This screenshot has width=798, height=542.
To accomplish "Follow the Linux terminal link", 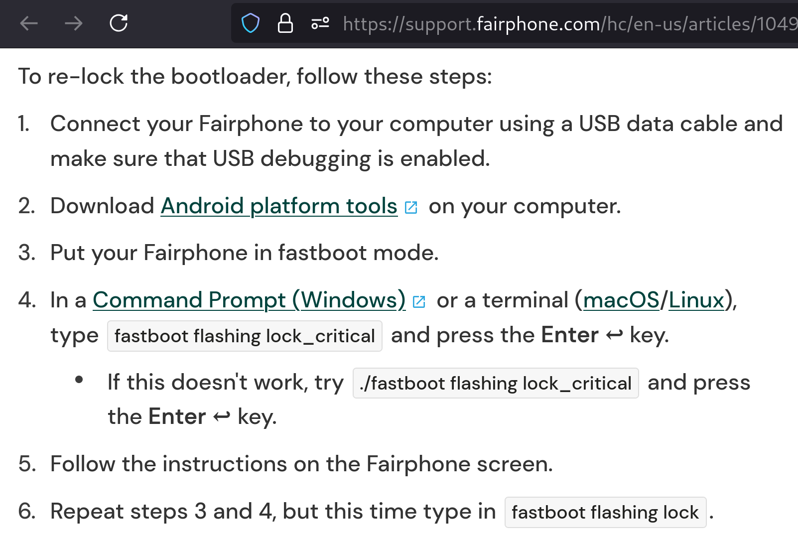I will [696, 300].
